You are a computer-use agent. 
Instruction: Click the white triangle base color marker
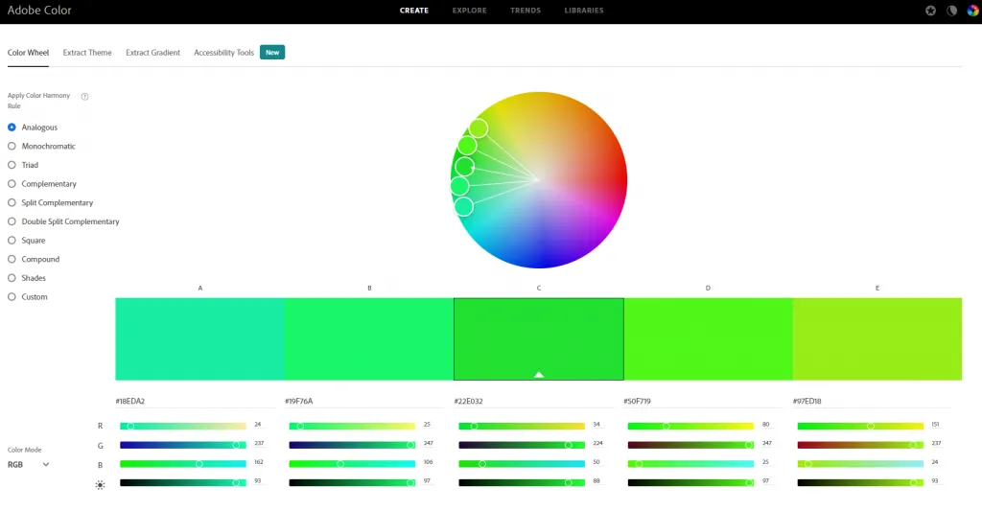click(x=539, y=375)
